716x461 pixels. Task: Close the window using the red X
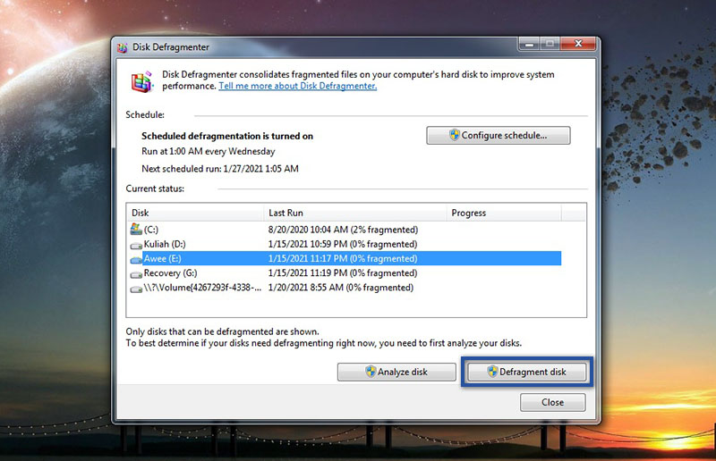(x=577, y=44)
